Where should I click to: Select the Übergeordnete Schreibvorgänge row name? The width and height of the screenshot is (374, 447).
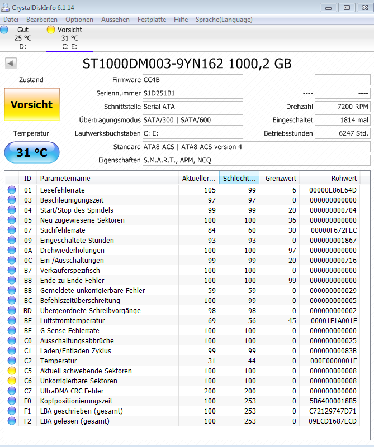(90, 310)
